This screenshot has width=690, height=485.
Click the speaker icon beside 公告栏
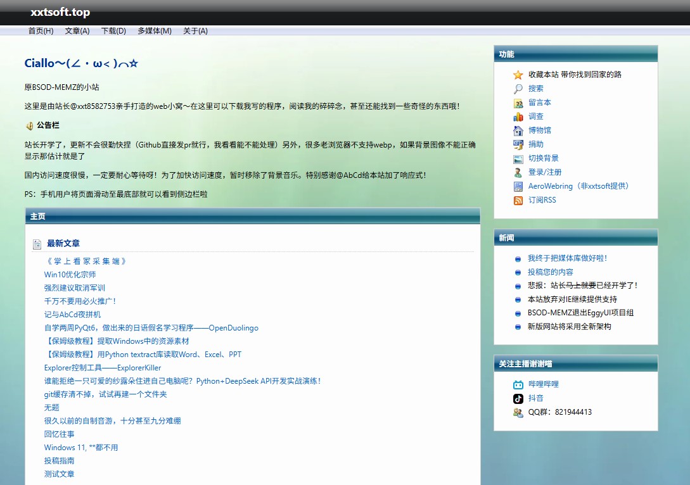(x=30, y=126)
